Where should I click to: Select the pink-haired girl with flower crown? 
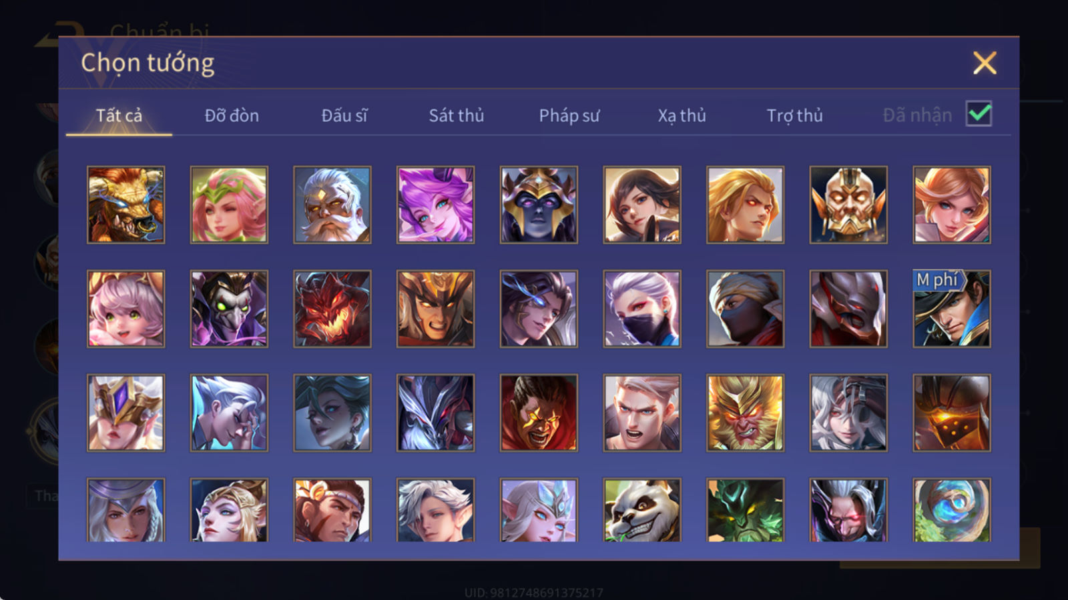tap(229, 205)
